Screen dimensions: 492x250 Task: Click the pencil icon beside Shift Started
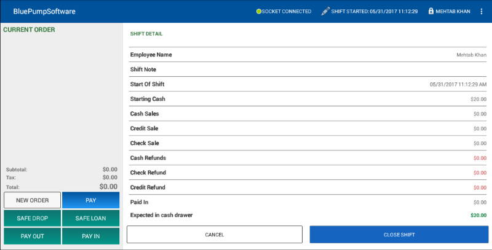[325, 11]
